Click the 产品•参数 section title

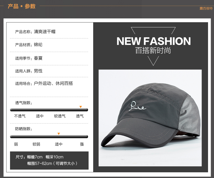22,6
